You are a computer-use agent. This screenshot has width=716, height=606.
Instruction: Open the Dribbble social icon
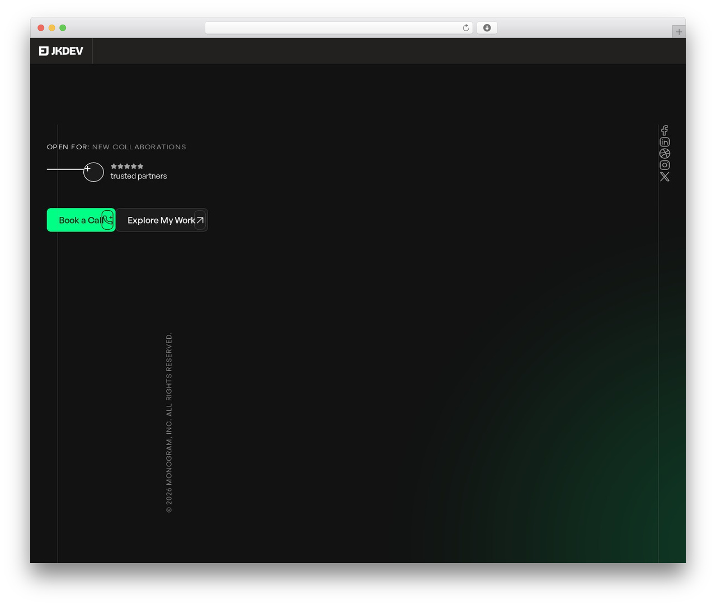point(665,154)
